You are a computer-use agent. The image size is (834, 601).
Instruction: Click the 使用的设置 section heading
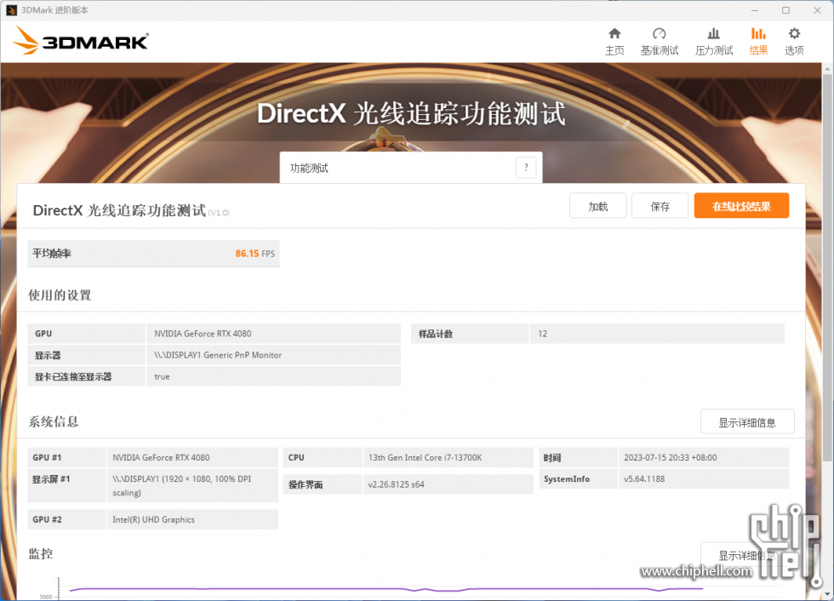[60, 295]
